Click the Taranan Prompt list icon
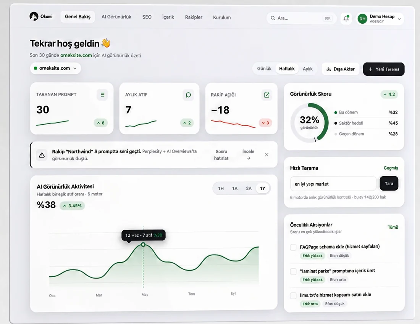The image size is (420, 324). 102,95
